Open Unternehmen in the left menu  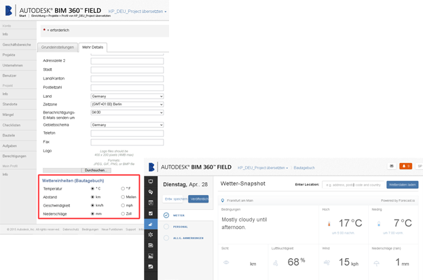click(13, 65)
